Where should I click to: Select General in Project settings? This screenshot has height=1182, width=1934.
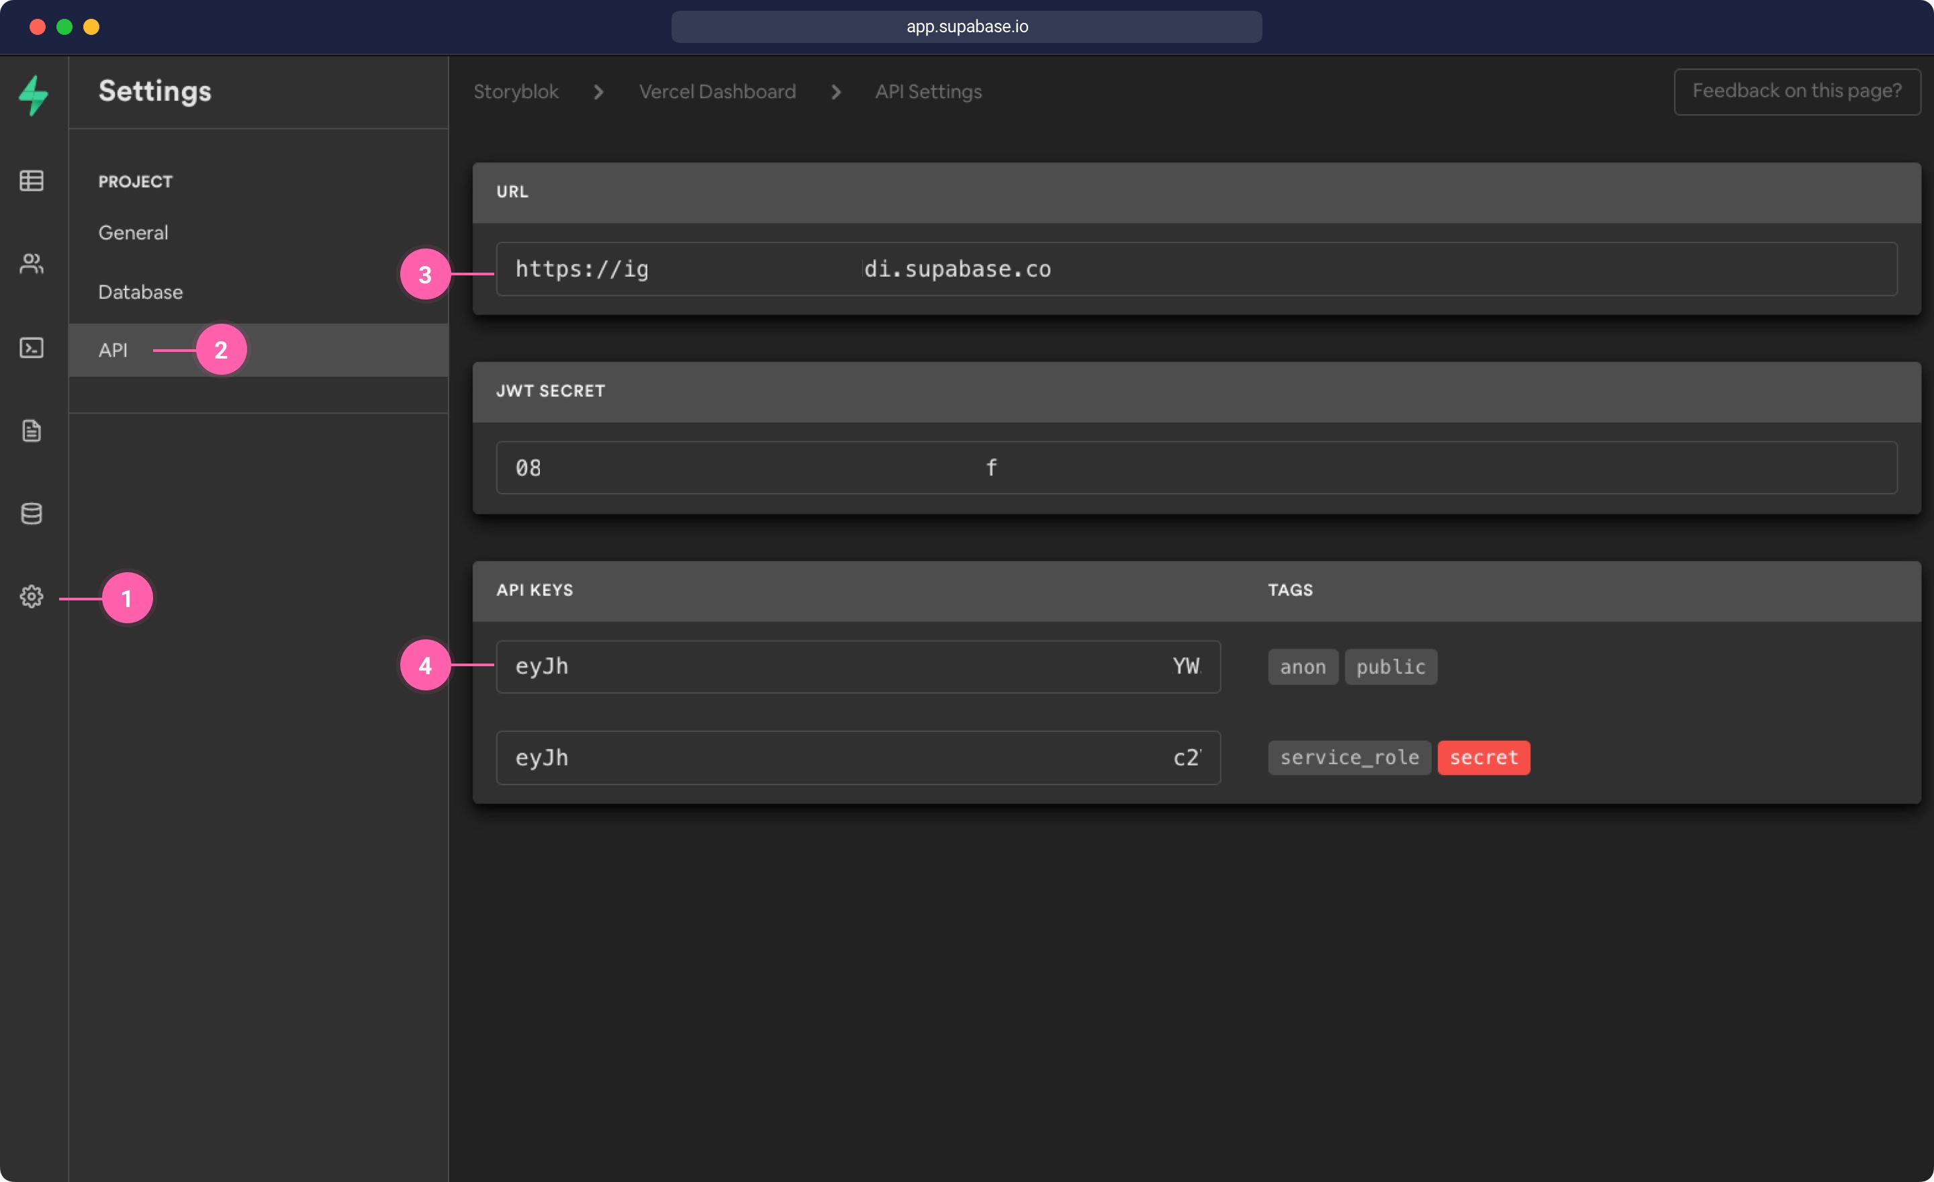[x=134, y=232]
